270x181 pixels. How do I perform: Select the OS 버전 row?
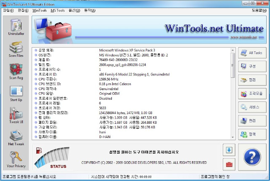(132, 55)
